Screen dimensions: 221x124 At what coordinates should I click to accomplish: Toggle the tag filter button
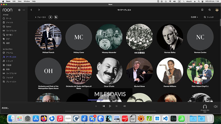click(x=56, y=17)
